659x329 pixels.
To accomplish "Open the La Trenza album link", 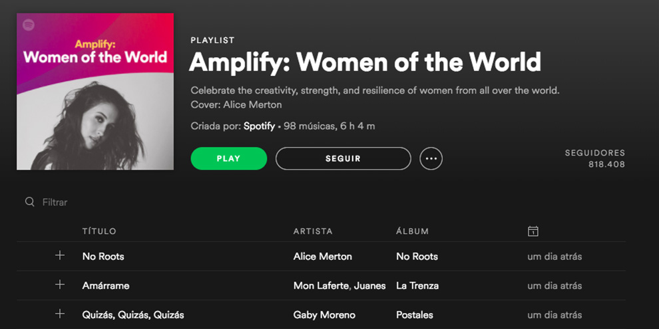I will click(417, 286).
